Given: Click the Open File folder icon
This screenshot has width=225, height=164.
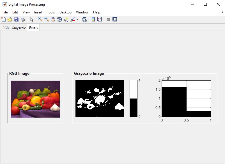Looking at the screenshot, I should (x=10, y=19).
